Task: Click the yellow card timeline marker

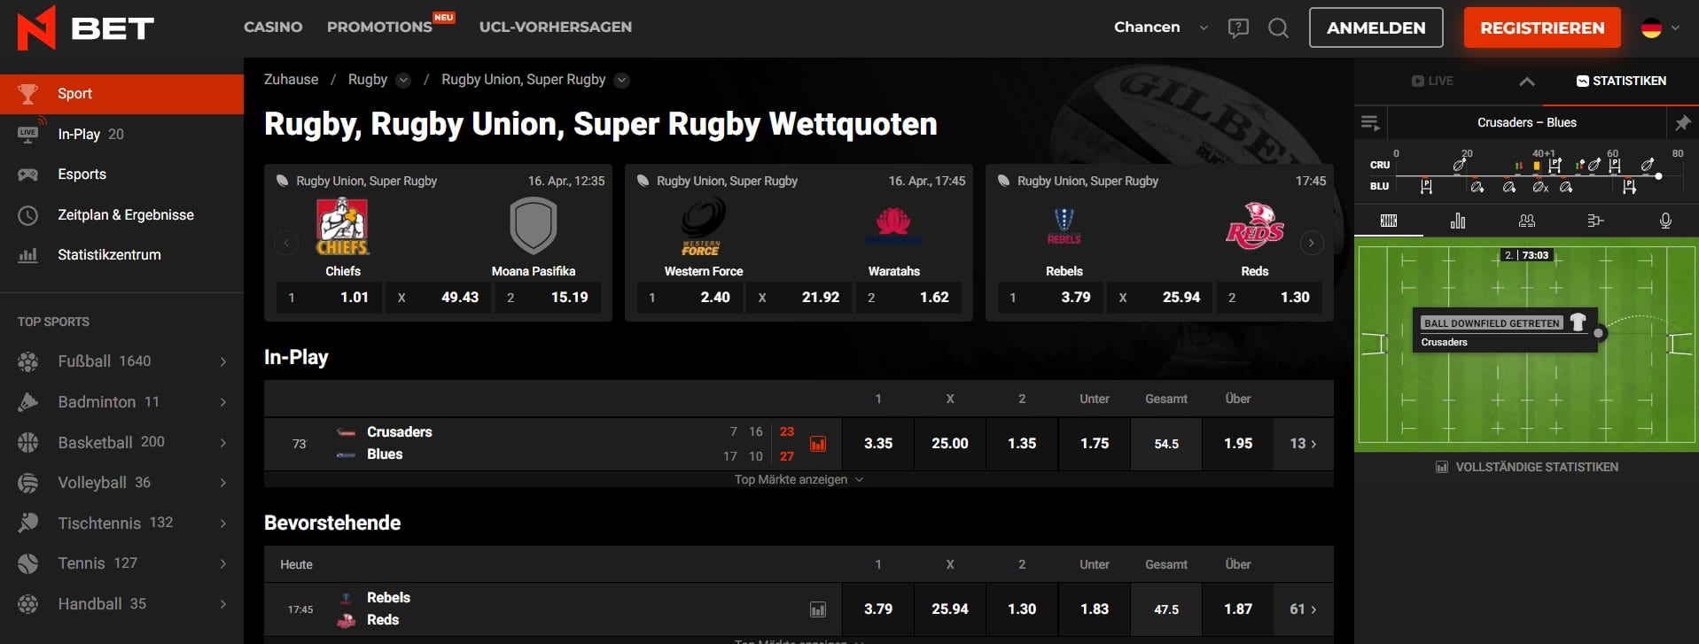Action: tap(1536, 166)
